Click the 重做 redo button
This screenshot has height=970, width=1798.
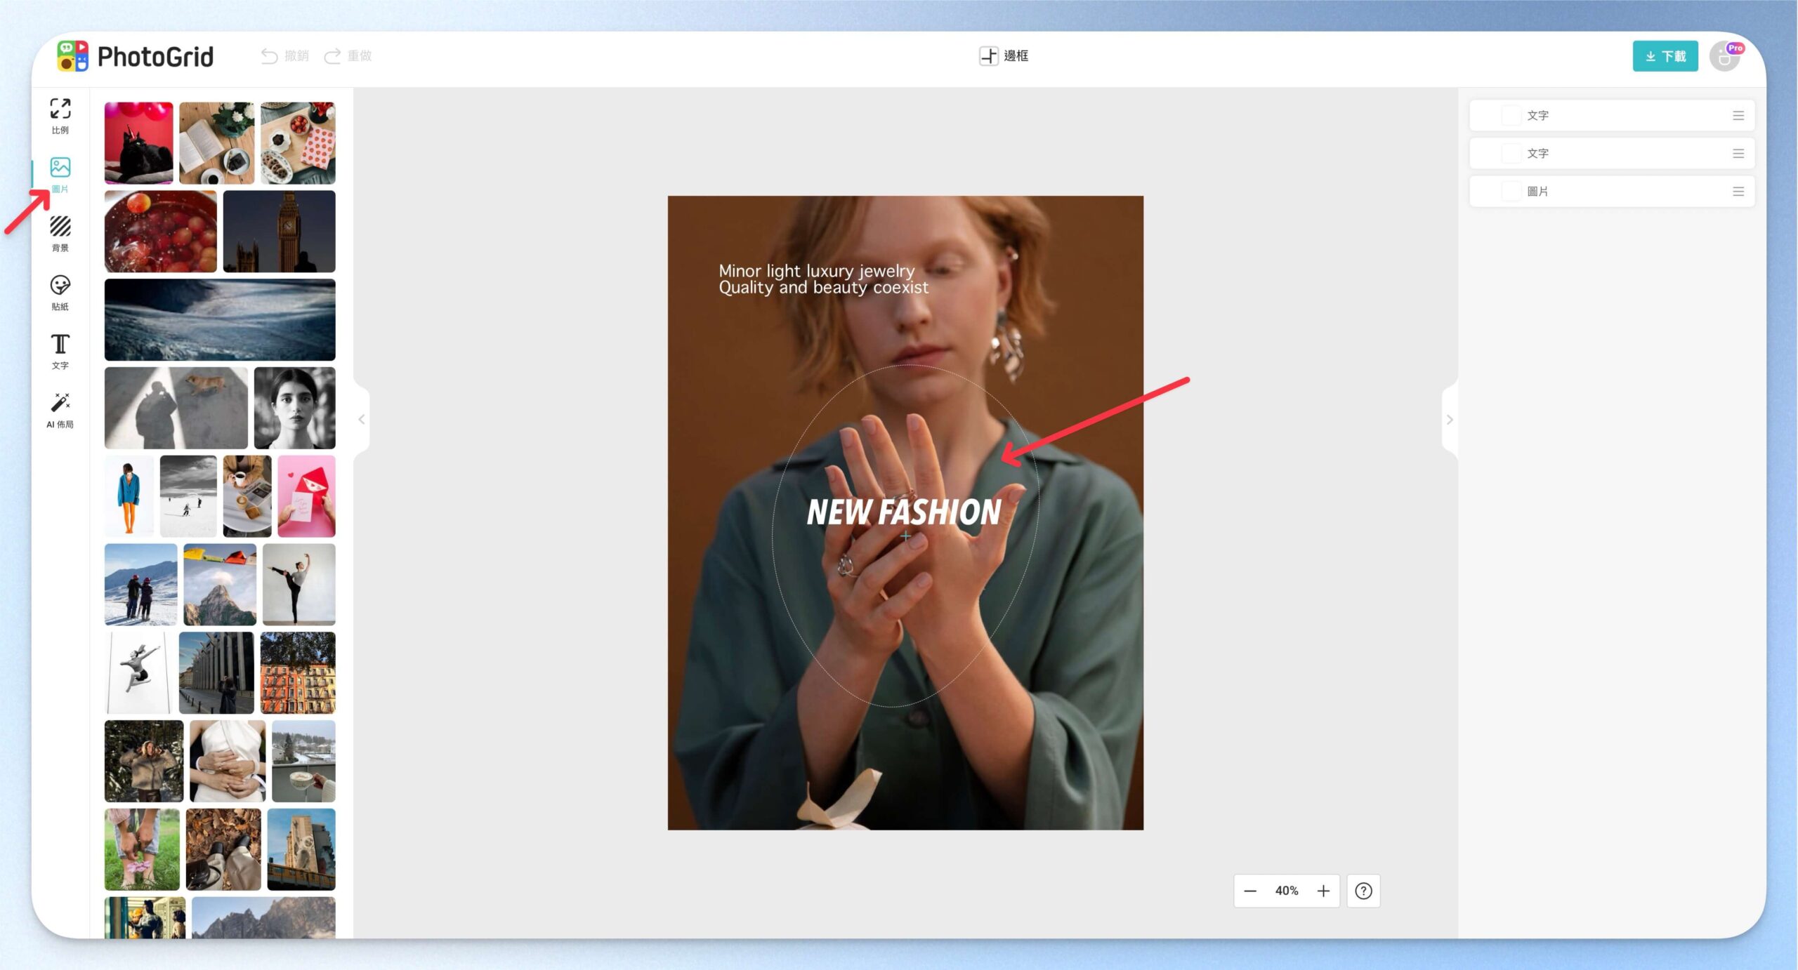348,56
